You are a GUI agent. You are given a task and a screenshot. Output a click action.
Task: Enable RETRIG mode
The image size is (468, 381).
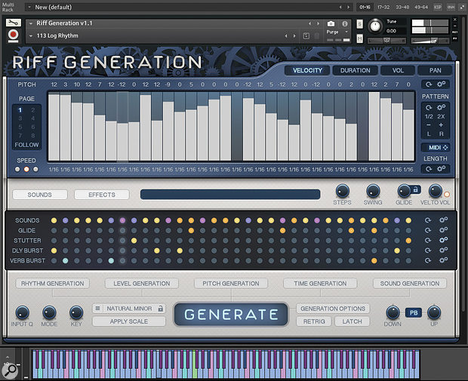coord(314,321)
